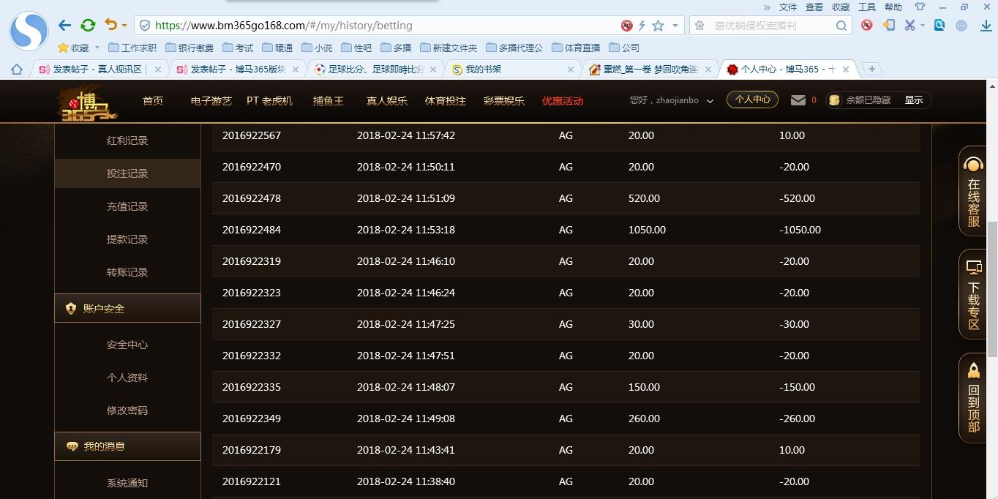Open the 暖通 bookmark folder
Image resolution: width=998 pixels, height=499 pixels.
click(x=277, y=48)
